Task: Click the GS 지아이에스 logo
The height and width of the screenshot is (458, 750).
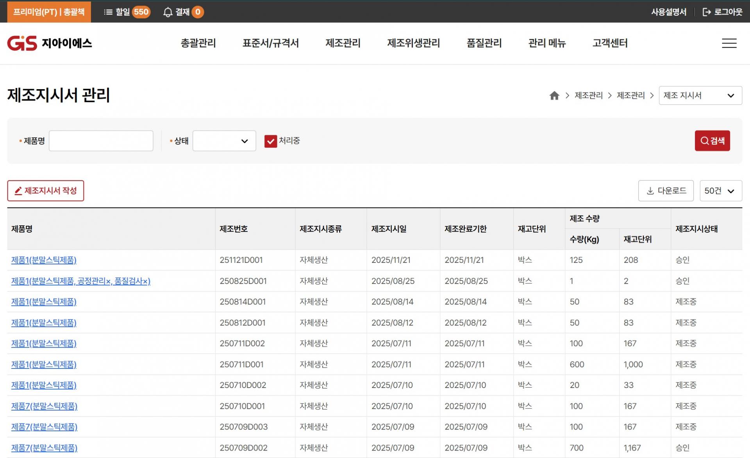Action: pos(50,43)
